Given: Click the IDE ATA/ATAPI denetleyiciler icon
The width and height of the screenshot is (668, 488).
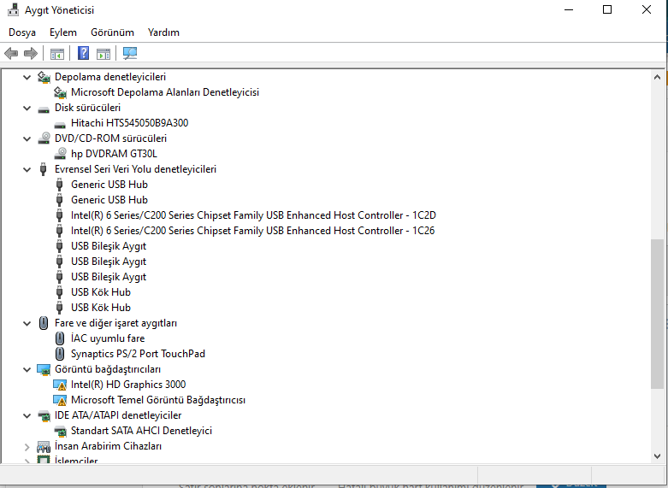Looking at the screenshot, I should pos(44,415).
